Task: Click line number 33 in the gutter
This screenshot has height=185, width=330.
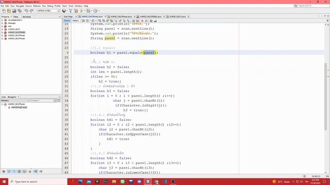Action: coord(67,96)
